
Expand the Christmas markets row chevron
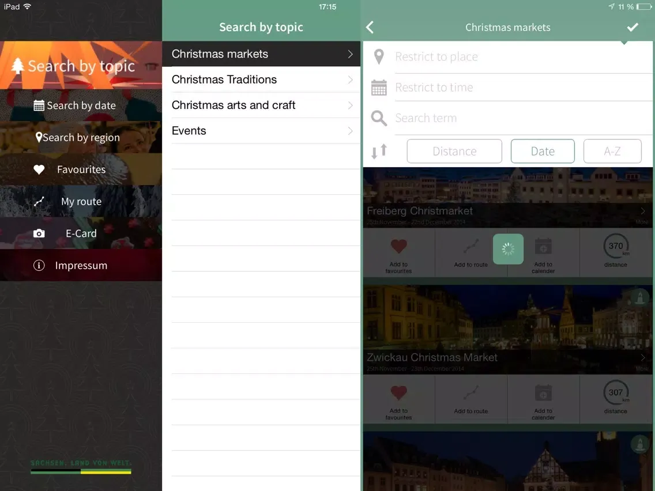coord(350,54)
